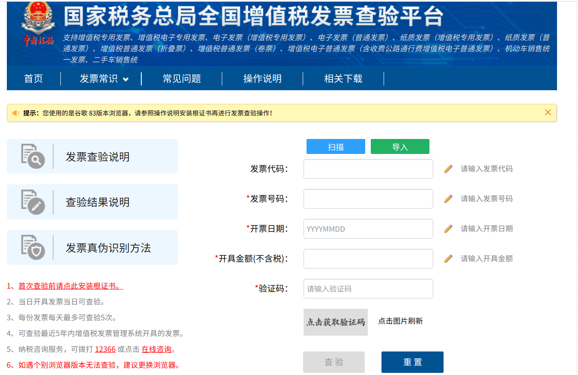578x375 pixels.
Task: Dismiss the browser version notice with the X
Action: 548,112
